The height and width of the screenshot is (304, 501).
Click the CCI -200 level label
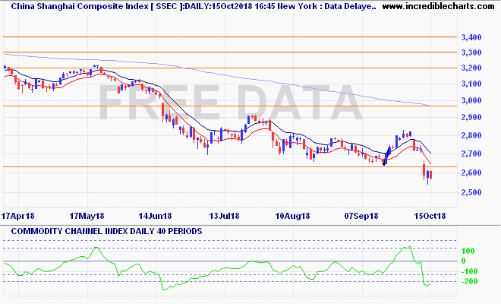[468, 282]
